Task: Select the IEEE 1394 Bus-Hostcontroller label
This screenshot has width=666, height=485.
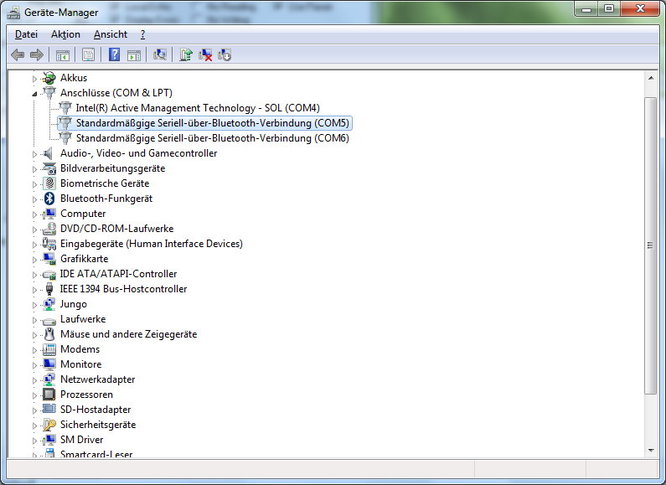Action: click(x=123, y=289)
